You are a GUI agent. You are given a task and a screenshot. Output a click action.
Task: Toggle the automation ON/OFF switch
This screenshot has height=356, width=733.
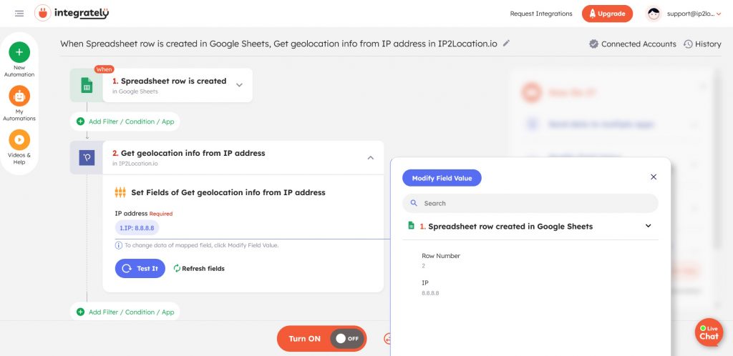(347, 339)
